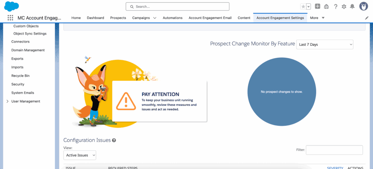Click the global actions plus icon
373x169 pixels.
coord(318,7)
